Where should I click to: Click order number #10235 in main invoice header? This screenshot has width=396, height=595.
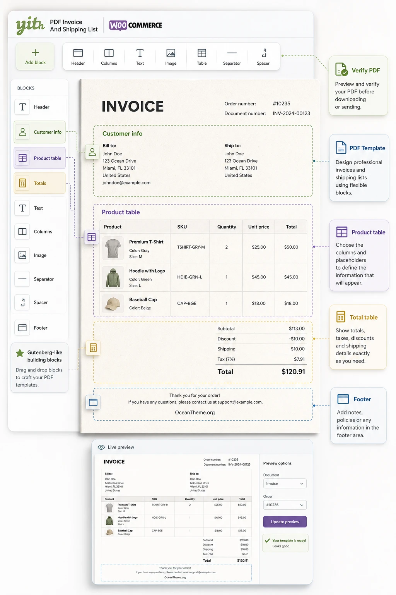(x=282, y=104)
